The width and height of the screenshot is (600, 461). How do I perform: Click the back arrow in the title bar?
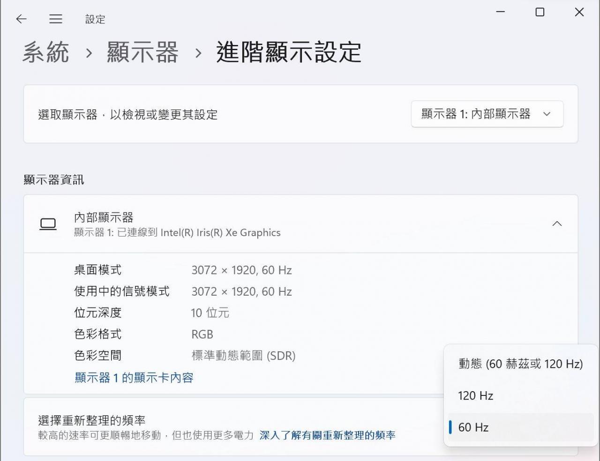(21, 19)
